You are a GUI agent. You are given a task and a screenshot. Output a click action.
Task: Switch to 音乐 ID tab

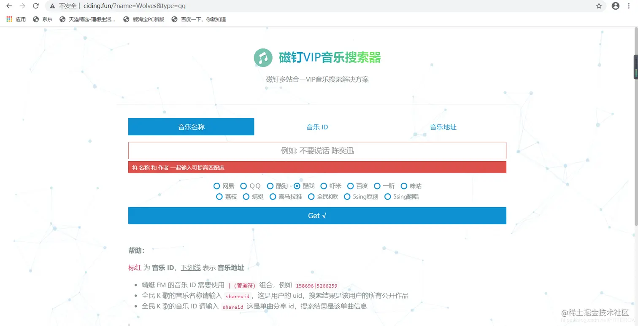click(x=317, y=127)
